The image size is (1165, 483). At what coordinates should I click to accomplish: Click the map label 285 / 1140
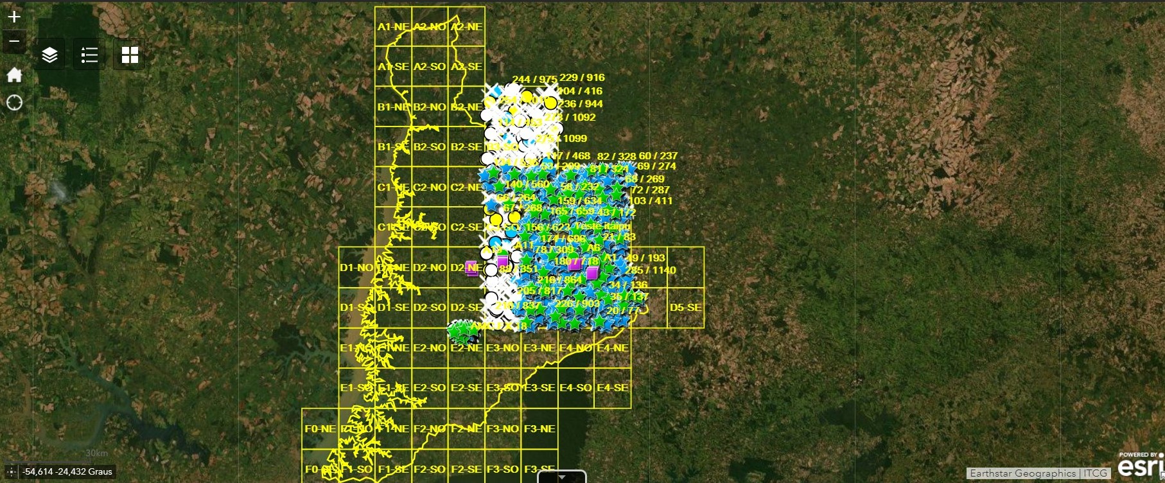pos(651,270)
